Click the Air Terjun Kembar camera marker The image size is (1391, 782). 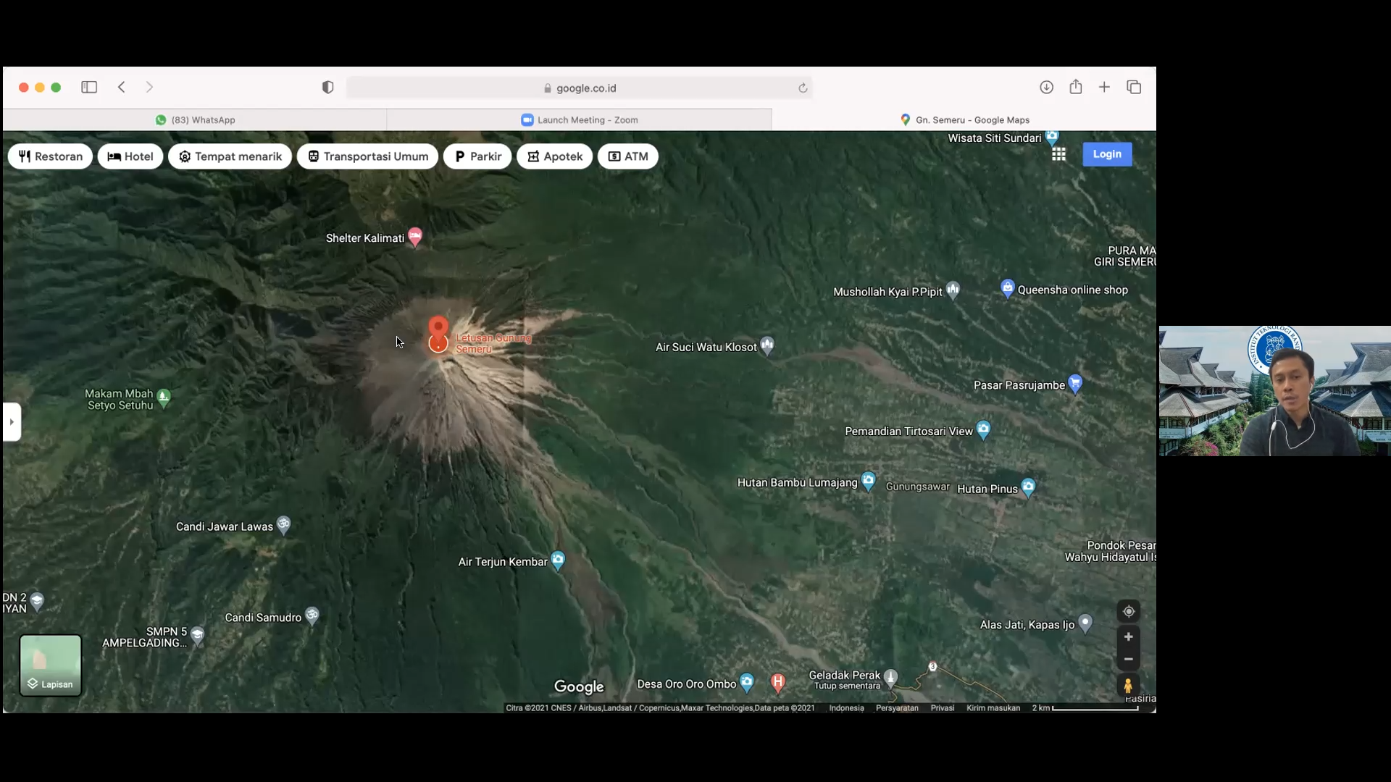pos(558,560)
